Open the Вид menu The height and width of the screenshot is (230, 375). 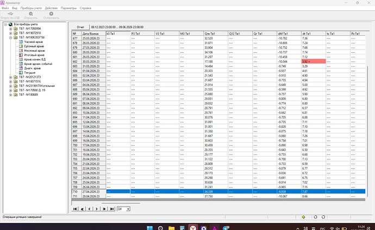coord(15,8)
